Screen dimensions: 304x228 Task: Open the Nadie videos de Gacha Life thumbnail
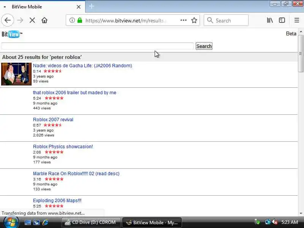[16, 74]
